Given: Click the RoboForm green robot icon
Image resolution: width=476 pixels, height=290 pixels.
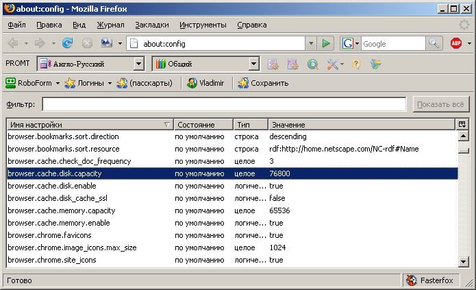Looking at the screenshot, I should coord(11,83).
